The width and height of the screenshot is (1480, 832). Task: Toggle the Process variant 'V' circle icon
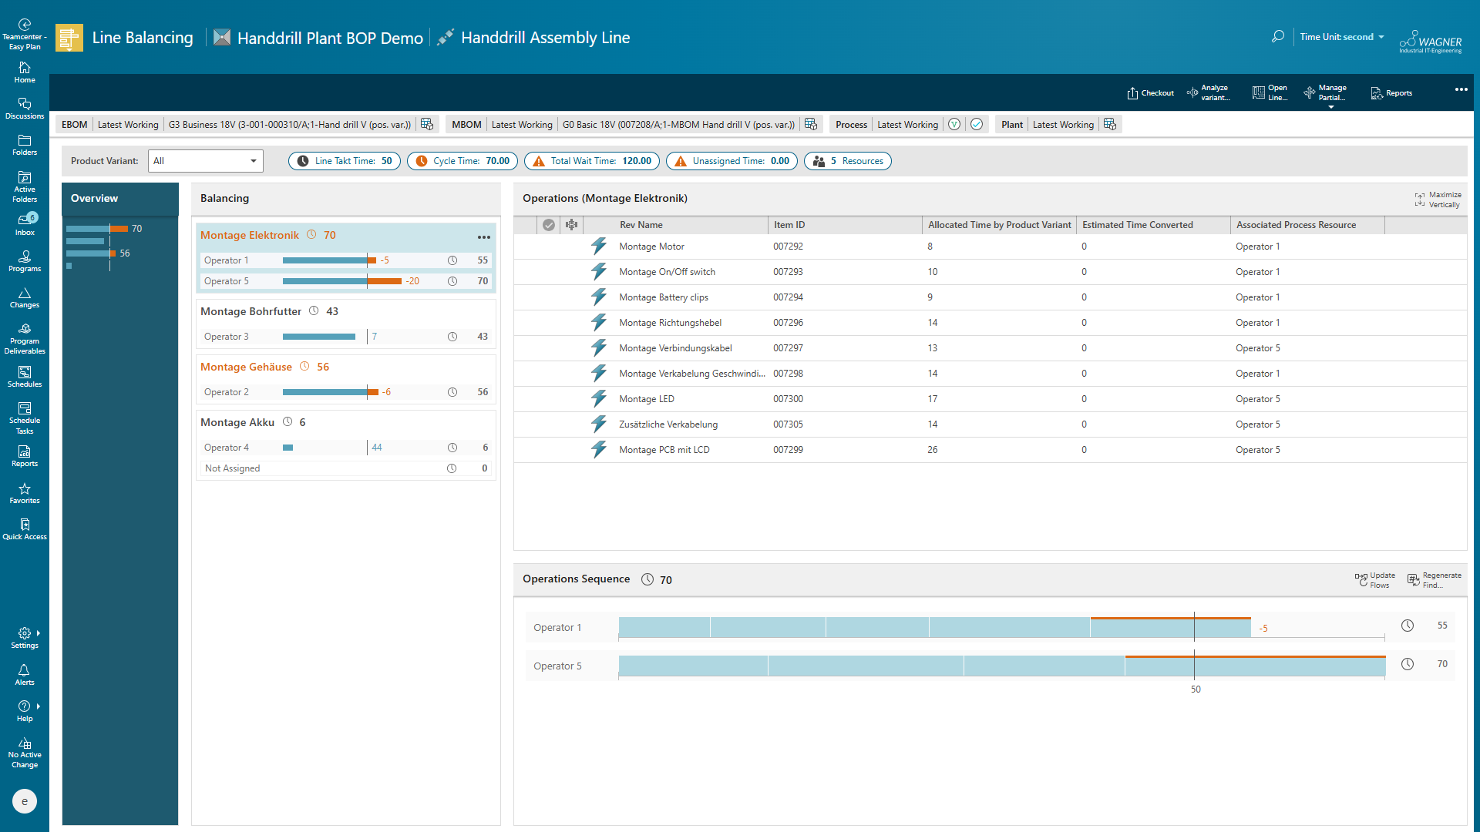pos(954,125)
